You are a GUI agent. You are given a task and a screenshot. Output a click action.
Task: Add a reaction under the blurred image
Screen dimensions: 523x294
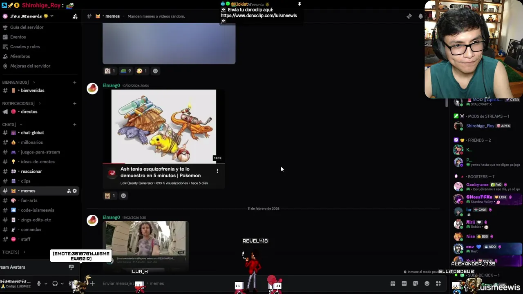click(x=155, y=71)
